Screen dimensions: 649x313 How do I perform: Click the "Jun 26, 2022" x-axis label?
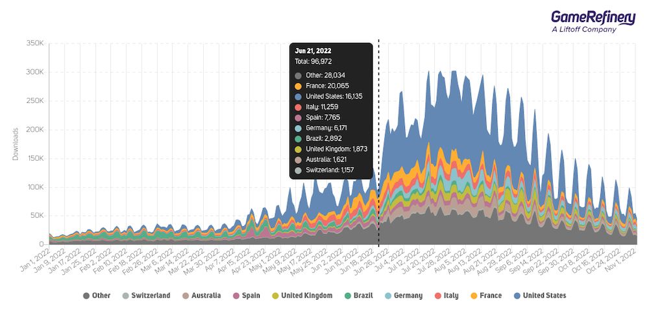pos(373,261)
